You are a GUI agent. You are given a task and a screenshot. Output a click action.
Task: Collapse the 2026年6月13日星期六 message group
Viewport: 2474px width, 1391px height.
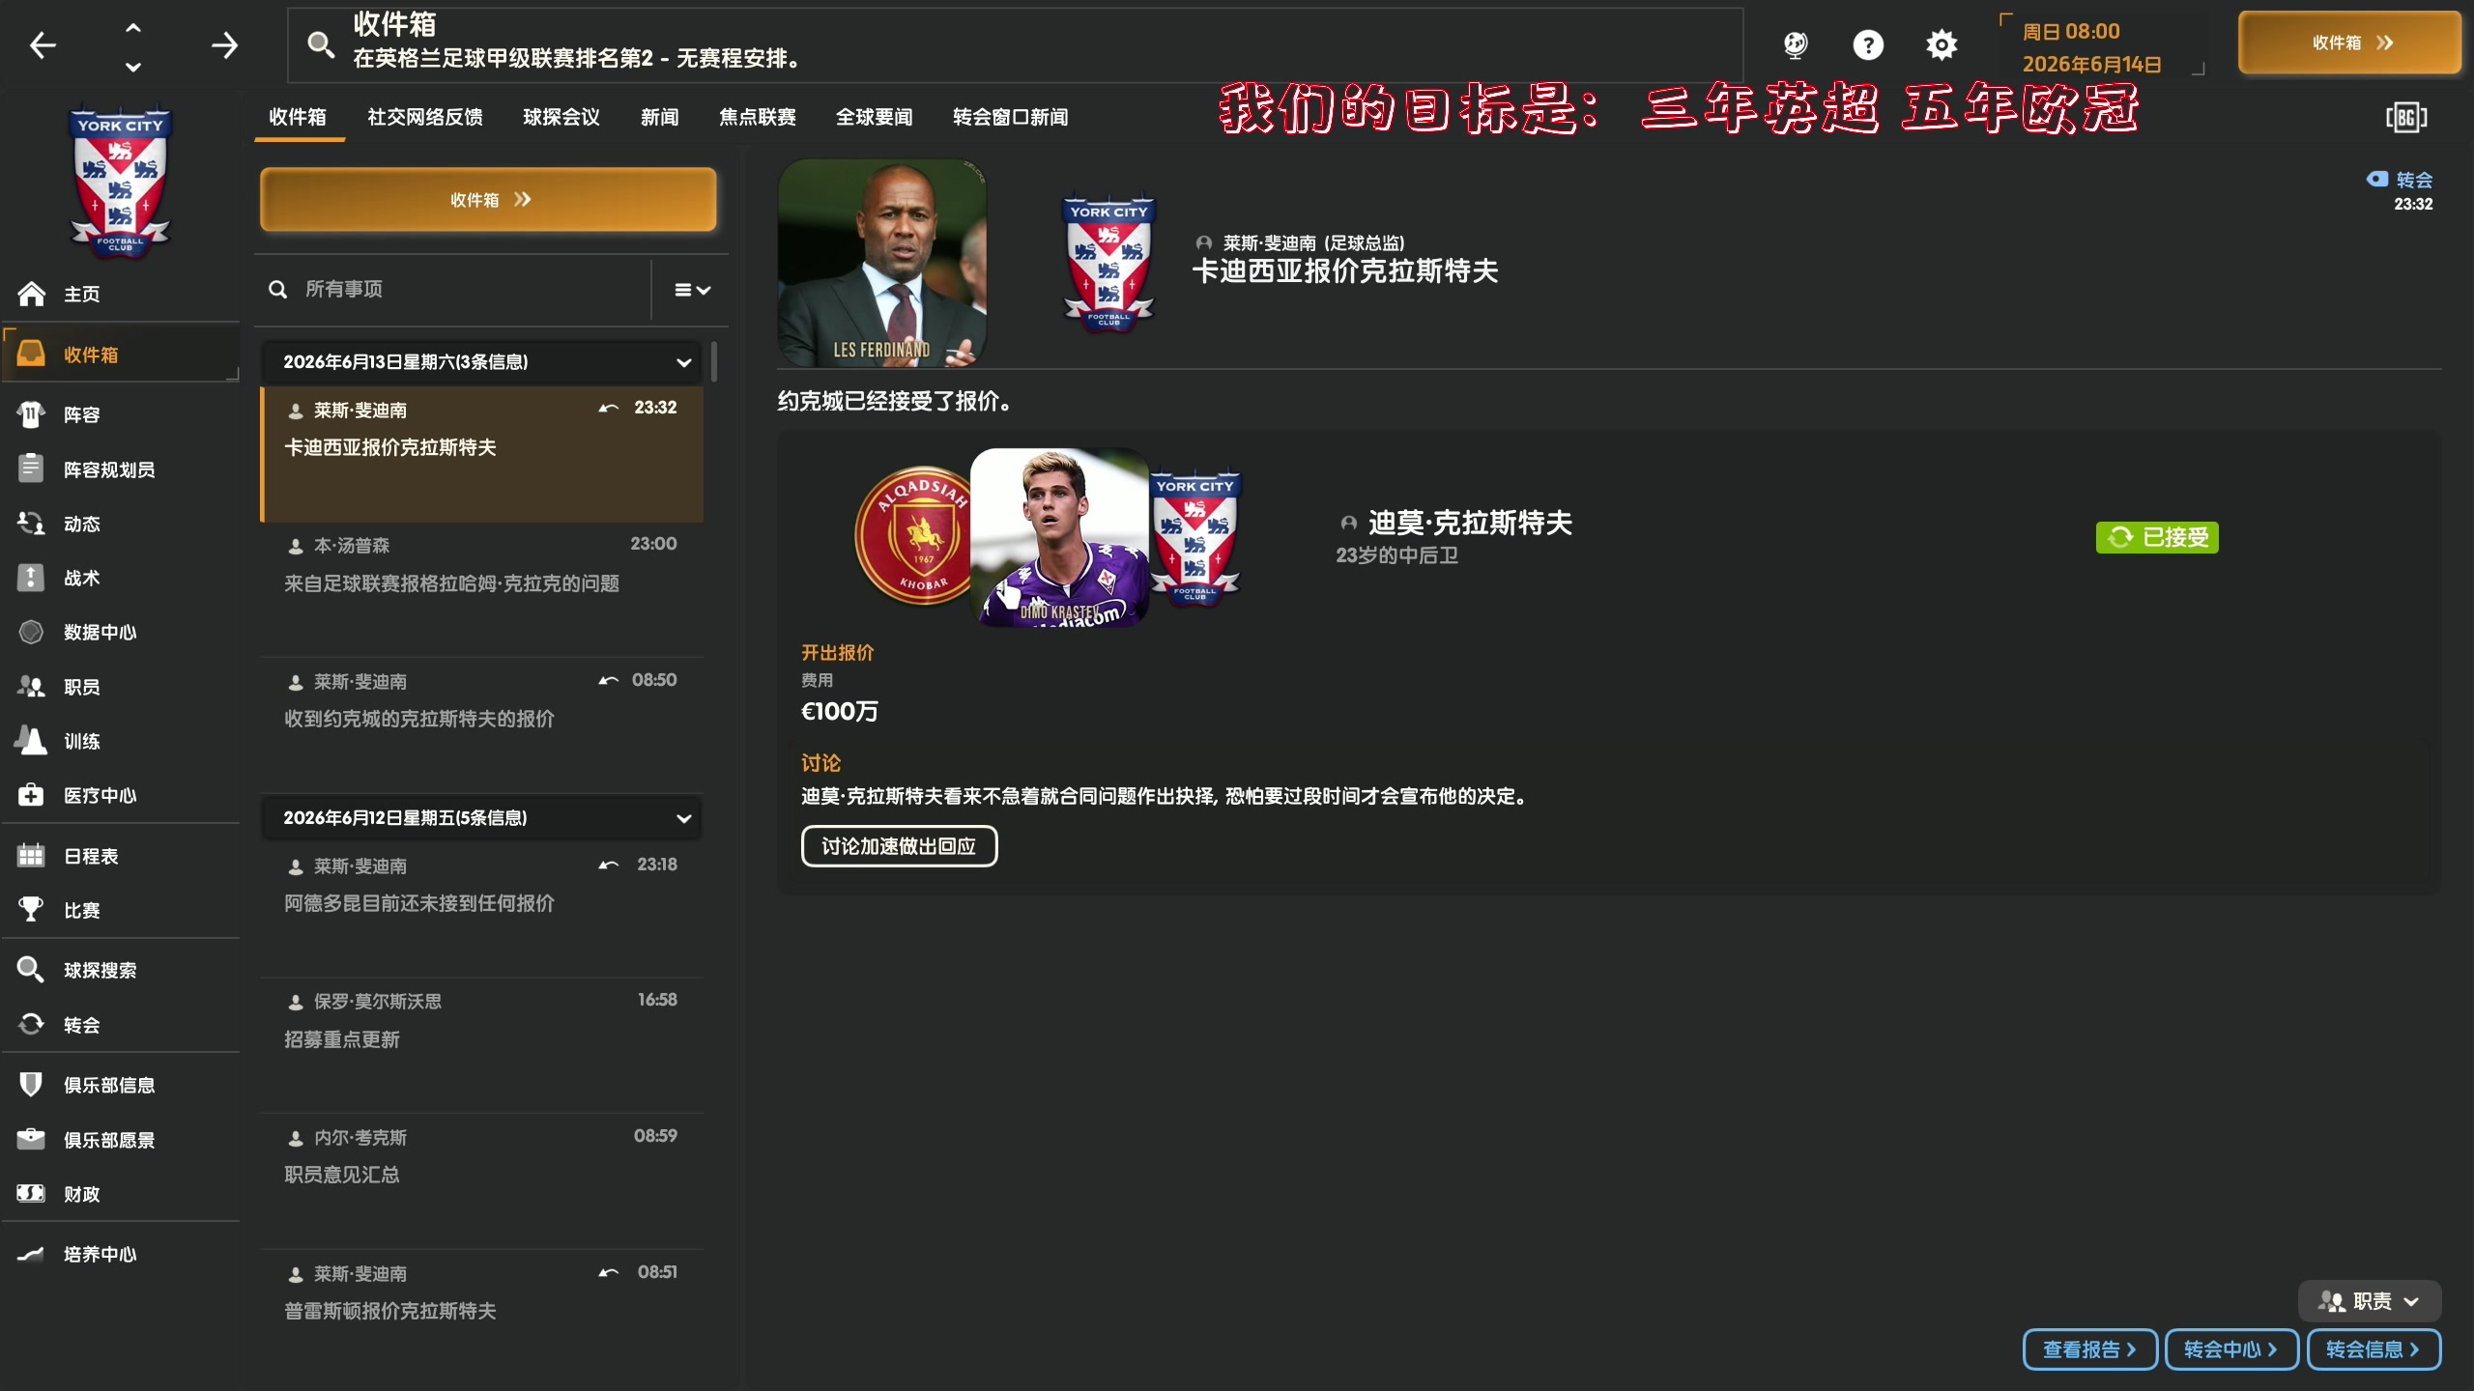[x=684, y=362]
